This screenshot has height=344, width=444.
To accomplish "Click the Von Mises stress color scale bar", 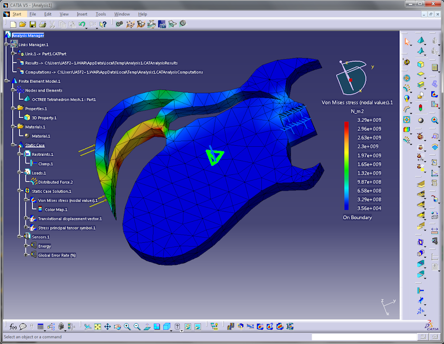I will tap(346, 165).
